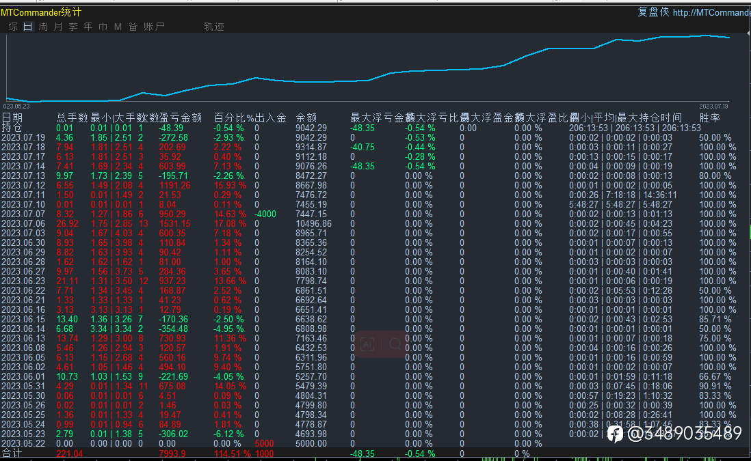Select the 2023.07.07 date row
Image resolution: width=751 pixels, height=461 pixels.
23,214
